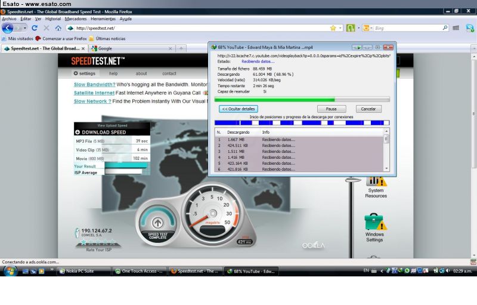Open the Speedtest contact link
The width and height of the screenshot is (477, 305).
click(169, 73)
